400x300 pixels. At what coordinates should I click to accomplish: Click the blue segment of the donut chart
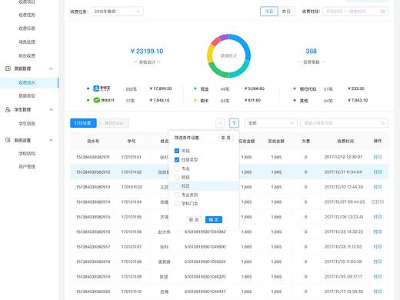(x=244, y=45)
